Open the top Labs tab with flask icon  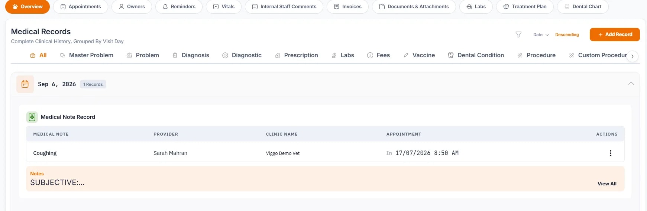pos(476,7)
